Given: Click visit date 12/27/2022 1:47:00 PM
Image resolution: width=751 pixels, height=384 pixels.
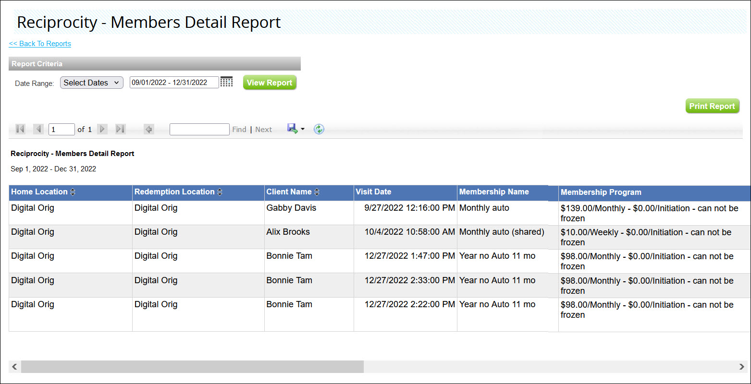Looking at the screenshot, I should click(409, 256).
